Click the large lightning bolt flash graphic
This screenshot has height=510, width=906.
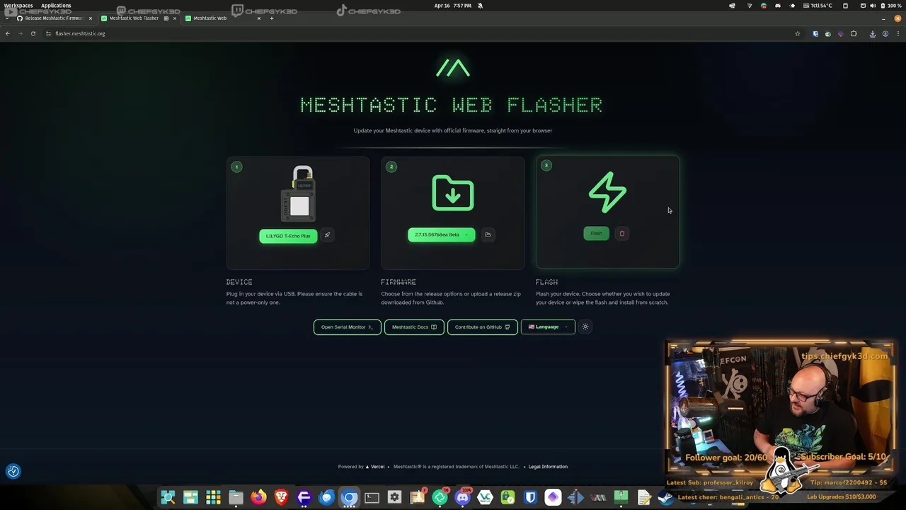(607, 192)
